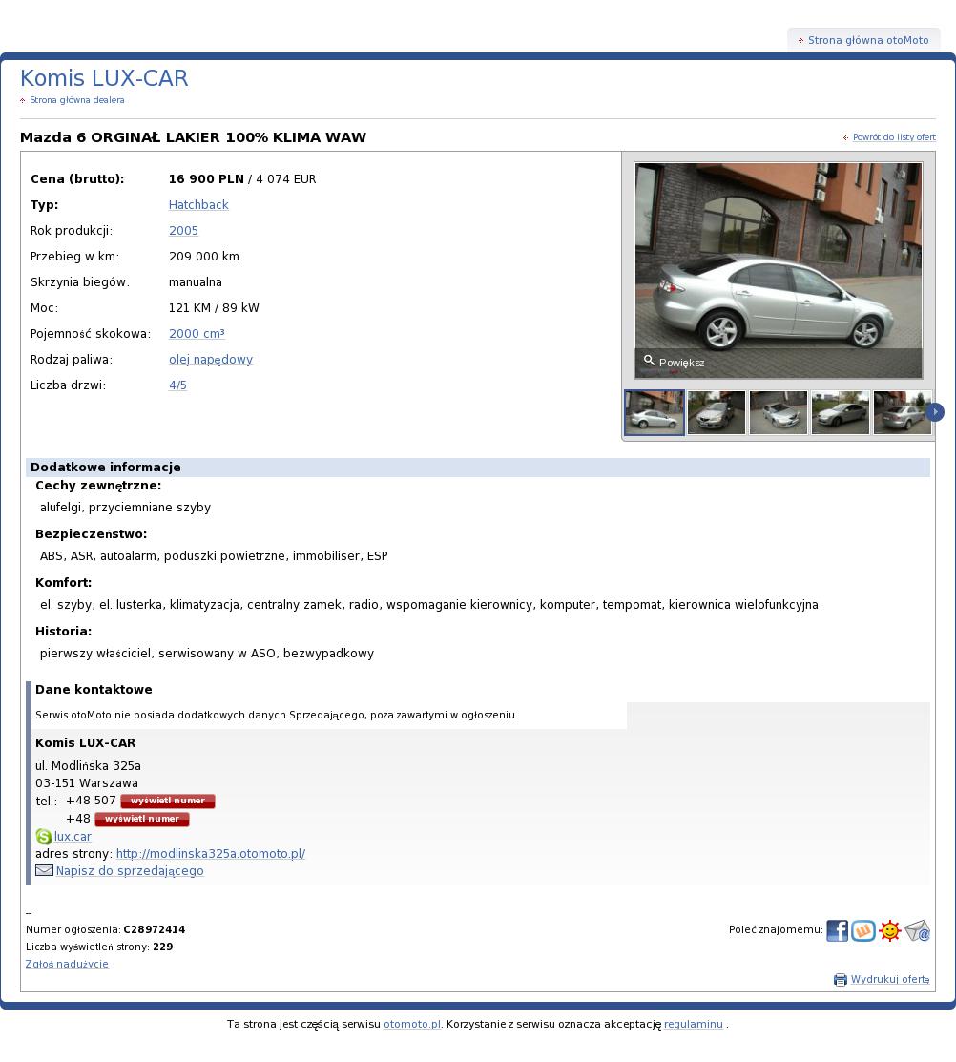Visit modlinska325a.otomoto.pl dealer page
The image size is (956, 1062).
211,853
